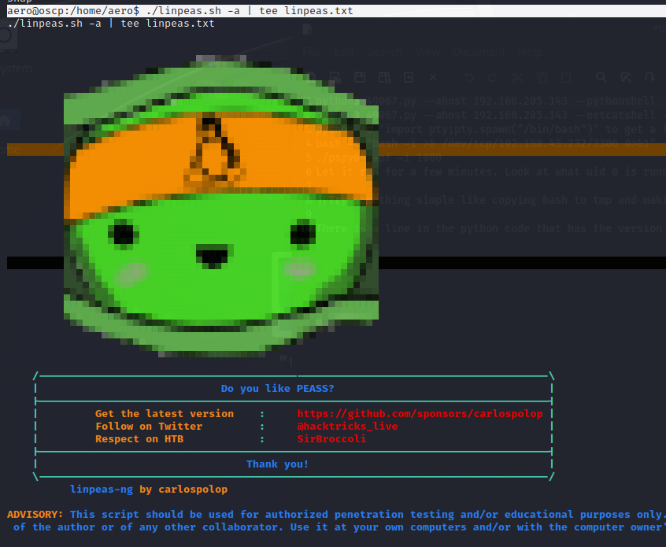
Task: Click the @hacktricks_live Twitter handle
Action: 347,427
